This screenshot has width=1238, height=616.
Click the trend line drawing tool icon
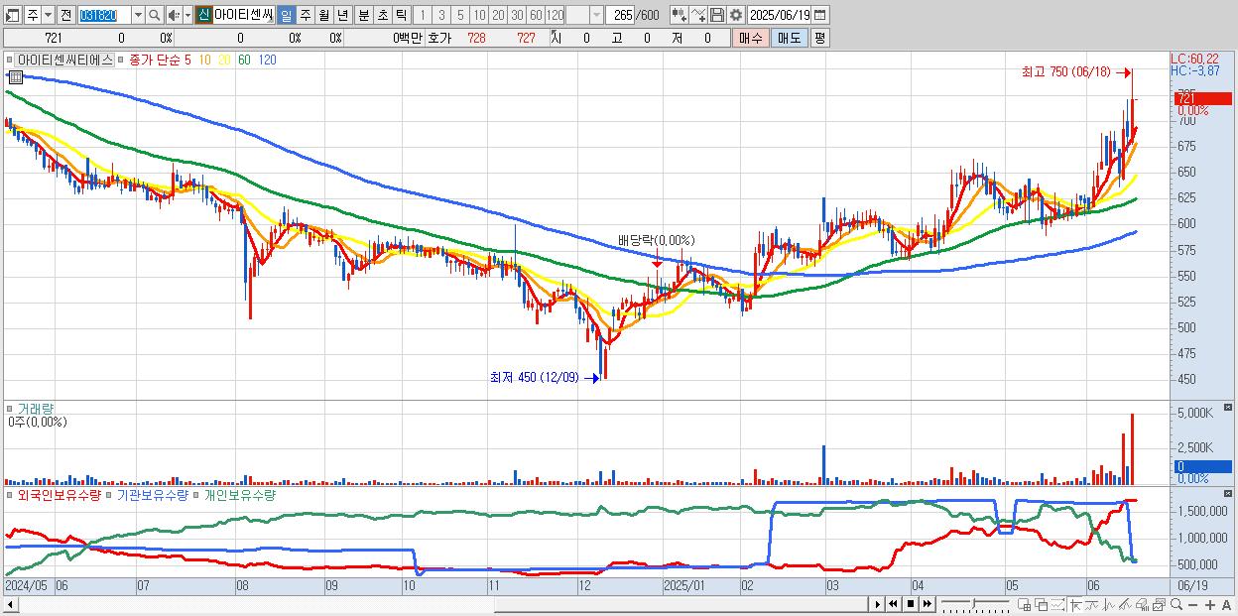pos(1092,605)
